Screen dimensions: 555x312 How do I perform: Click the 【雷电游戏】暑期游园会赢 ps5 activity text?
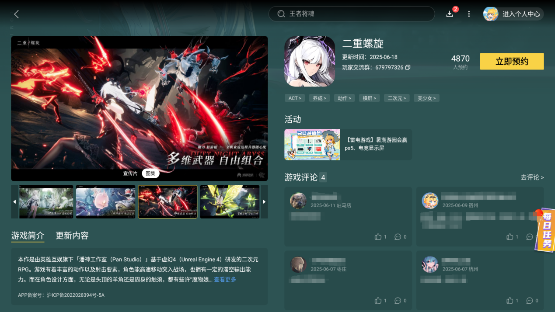point(376,144)
